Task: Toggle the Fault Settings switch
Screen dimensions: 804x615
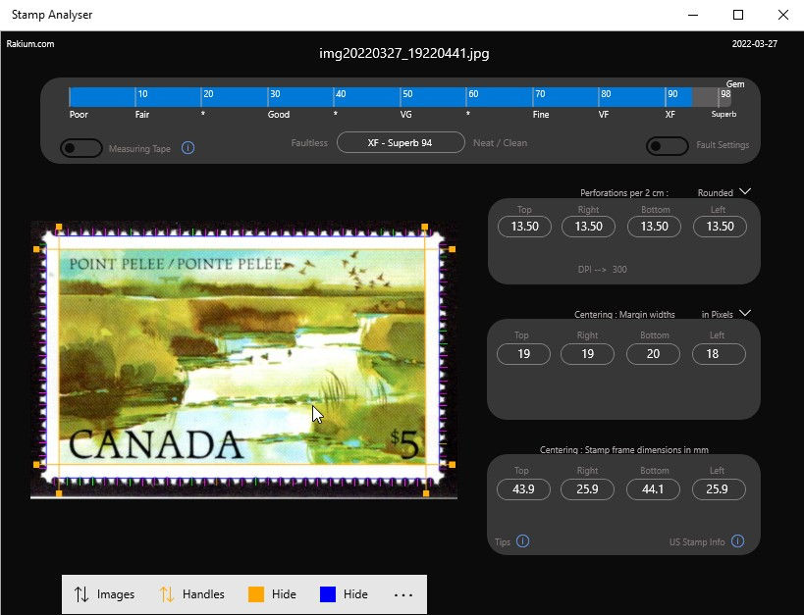Action: pyautogui.click(x=668, y=146)
